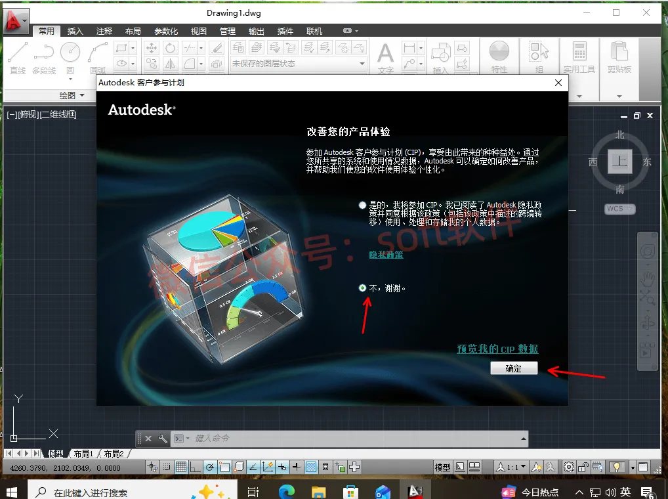Open the Clipboard (剪贴板) panel button
Image resolution: width=668 pixels, height=499 pixels.
pyautogui.click(x=619, y=57)
